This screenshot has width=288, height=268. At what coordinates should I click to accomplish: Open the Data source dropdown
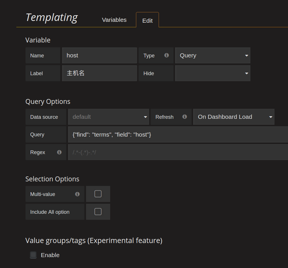click(x=108, y=117)
